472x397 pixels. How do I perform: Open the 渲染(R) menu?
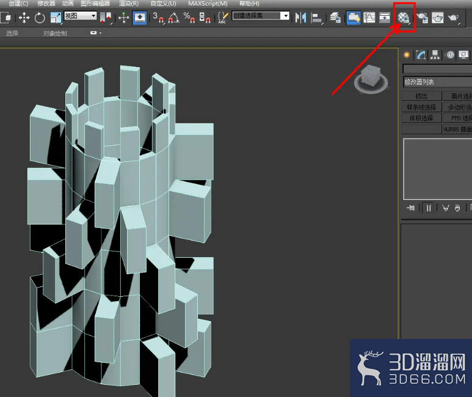tap(129, 4)
